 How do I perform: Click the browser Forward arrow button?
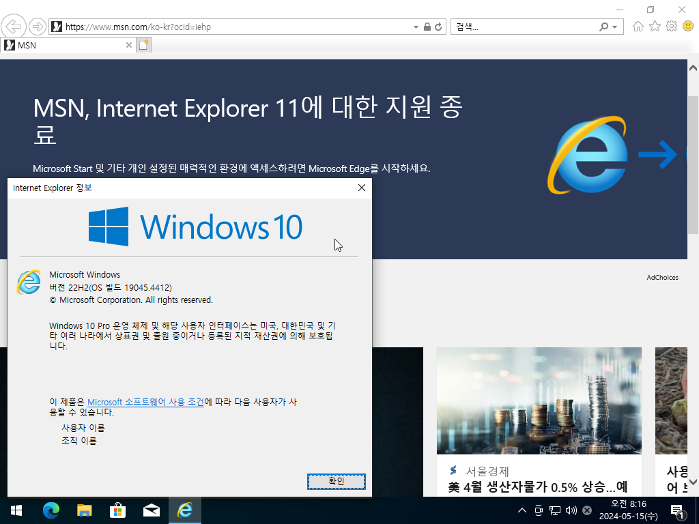[38, 27]
